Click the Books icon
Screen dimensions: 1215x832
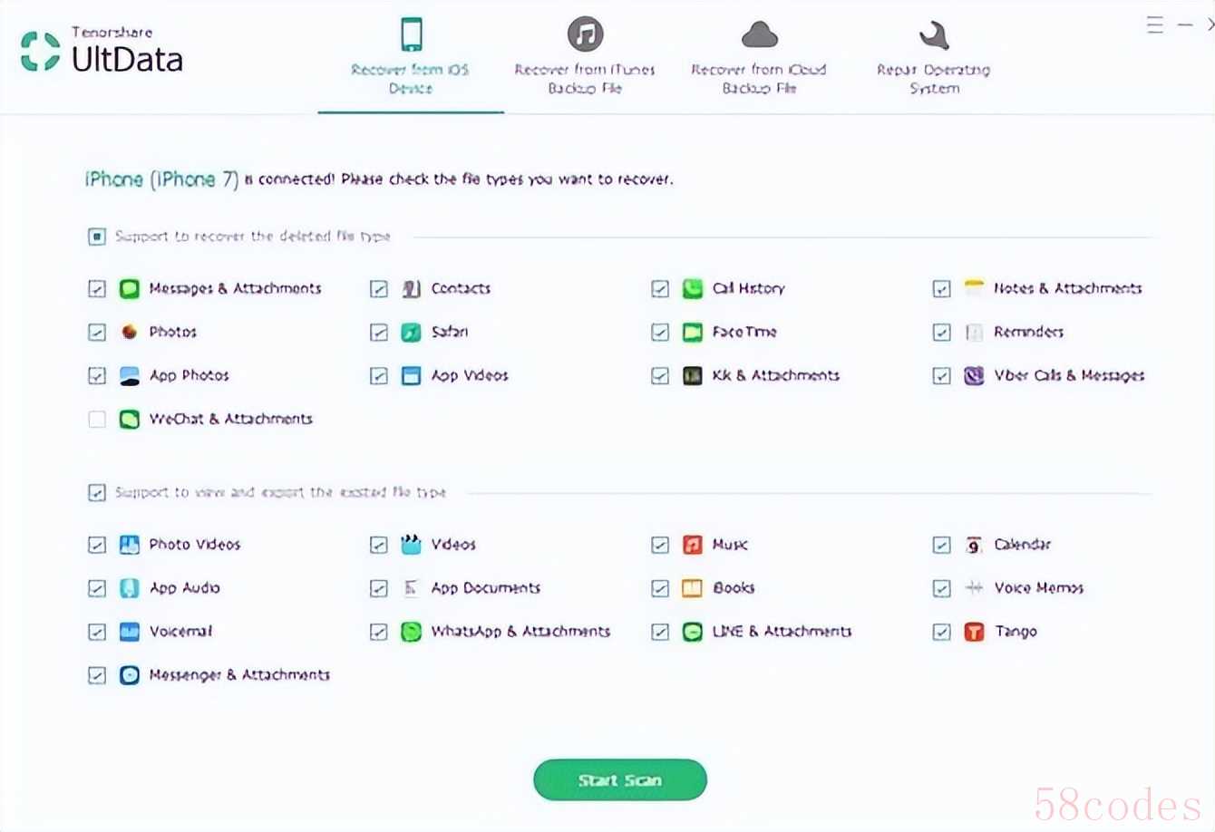click(x=693, y=588)
